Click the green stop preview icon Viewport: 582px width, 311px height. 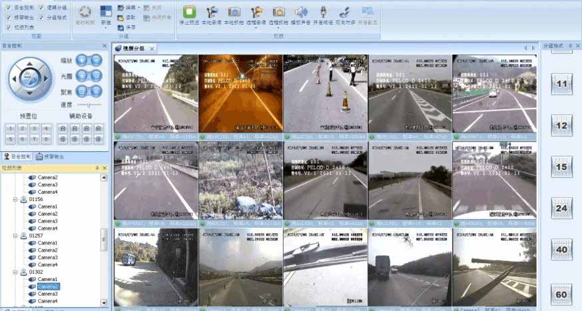190,12
